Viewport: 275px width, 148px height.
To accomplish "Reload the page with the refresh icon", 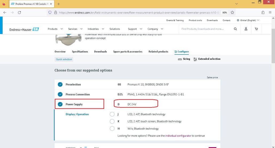I will [19, 13].
